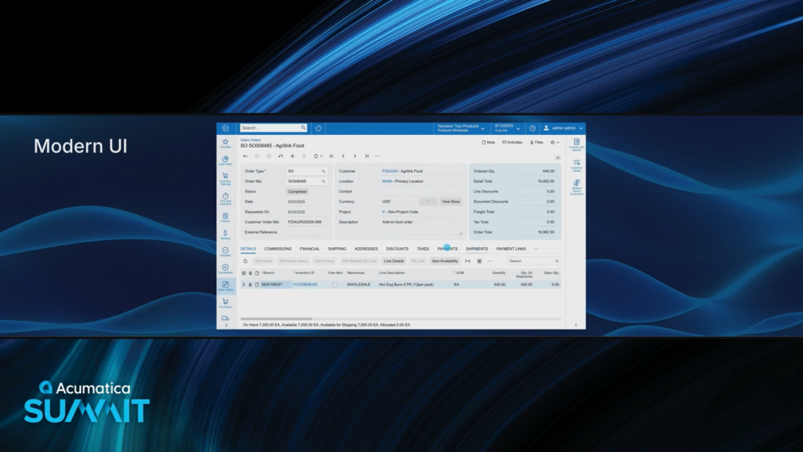Image resolution: width=803 pixels, height=452 pixels.
Task: Collapse the order summary header panel
Action: tap(557, 157)
